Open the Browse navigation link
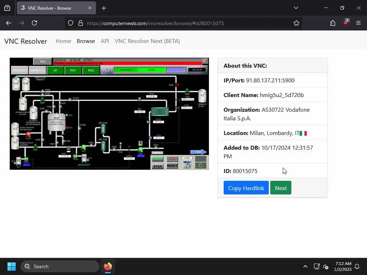Screen dimensions: 367x275 click(x=86, y=41)
